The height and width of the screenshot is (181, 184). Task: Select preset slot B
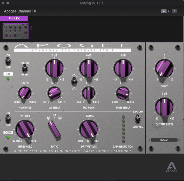point(174,11)
